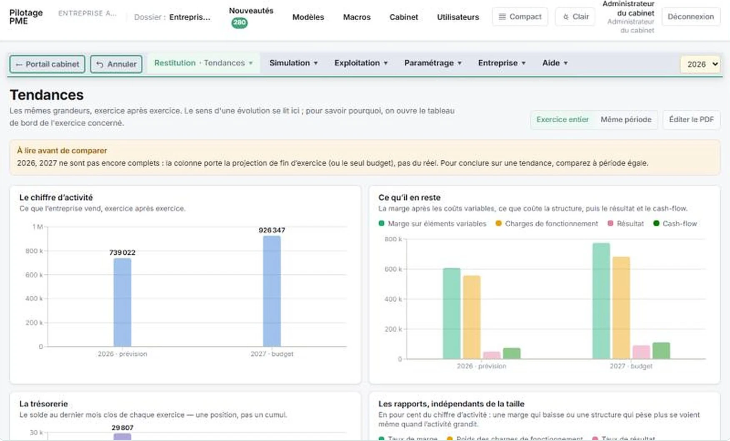Go back to Portail cabinet
This screenshot has height=441, width=730.
pyautogui.click(x=47, y=64)
